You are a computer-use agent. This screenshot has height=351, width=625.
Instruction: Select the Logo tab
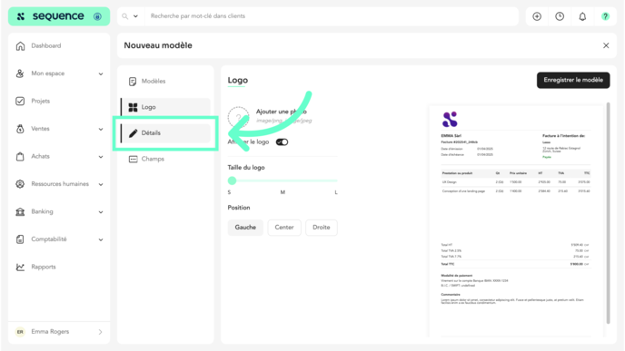(x=165, y=107)
